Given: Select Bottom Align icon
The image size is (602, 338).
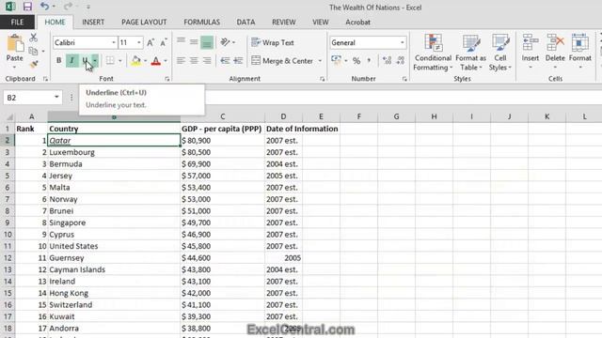Looking at the screenshot, I should click(x=207, y=42).
